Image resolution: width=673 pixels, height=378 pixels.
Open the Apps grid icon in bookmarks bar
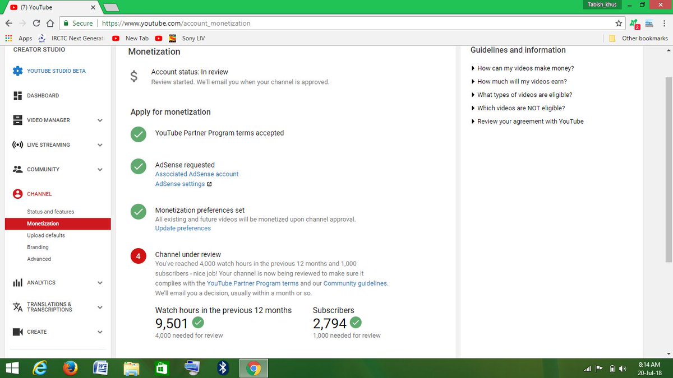(8, 38)
